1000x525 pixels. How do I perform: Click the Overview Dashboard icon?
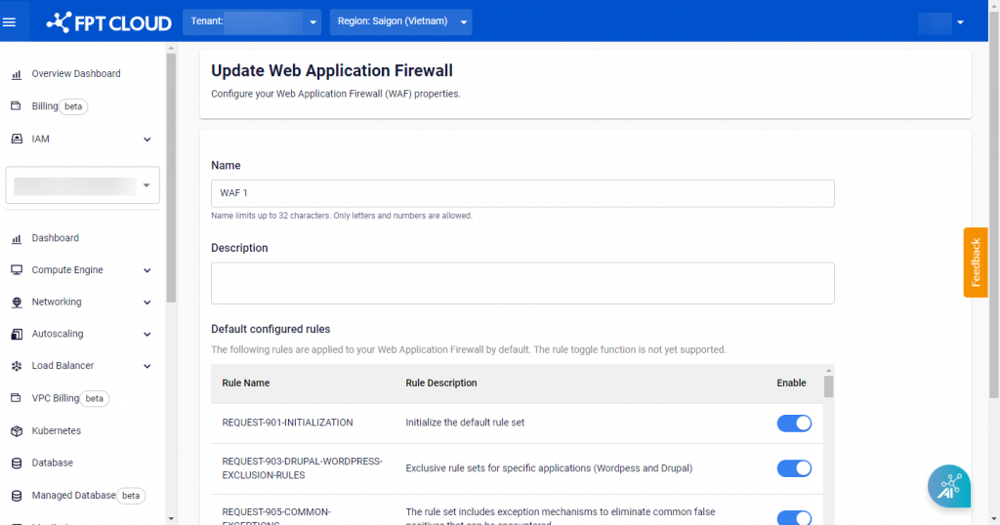[17, 74]
